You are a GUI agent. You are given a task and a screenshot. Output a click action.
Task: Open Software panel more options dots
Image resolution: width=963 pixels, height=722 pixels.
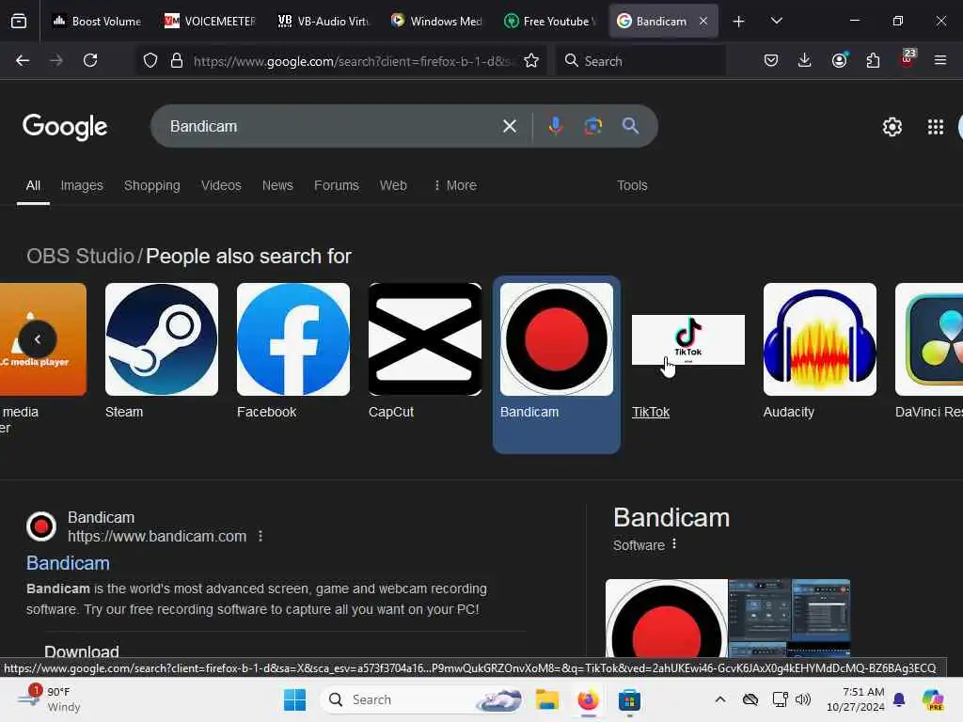tap(674, 544)
